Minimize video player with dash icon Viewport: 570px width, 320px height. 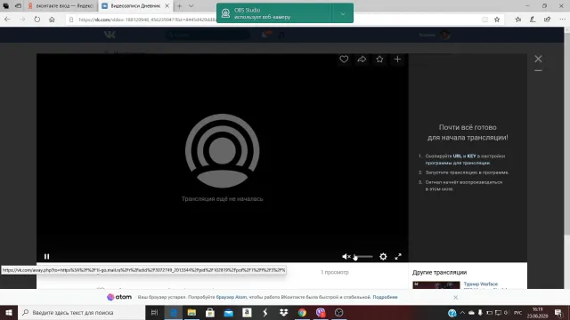click(x=538, y=71)
